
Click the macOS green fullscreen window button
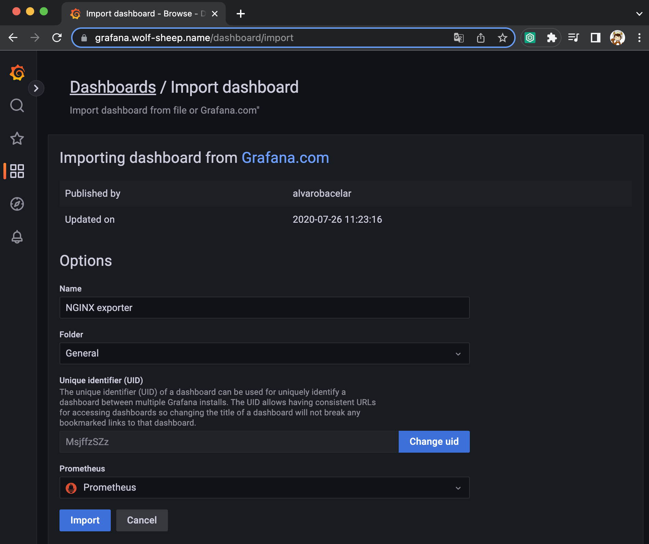point(44,11)
